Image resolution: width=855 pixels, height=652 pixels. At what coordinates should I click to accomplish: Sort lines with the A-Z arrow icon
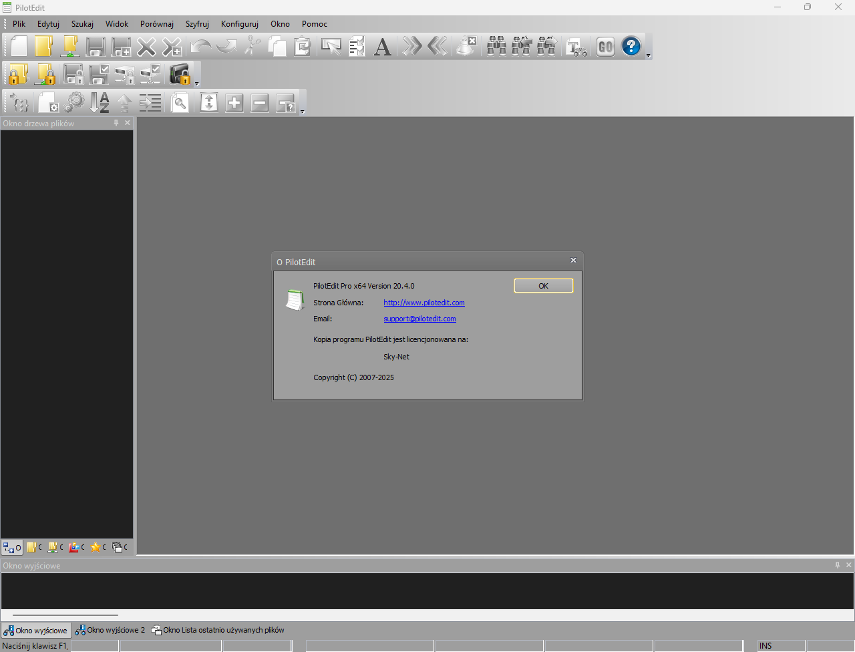click(x=100, y=102)
